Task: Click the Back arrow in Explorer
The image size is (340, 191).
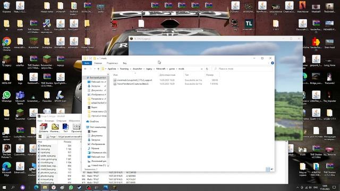Action: [x=86, y=69]
